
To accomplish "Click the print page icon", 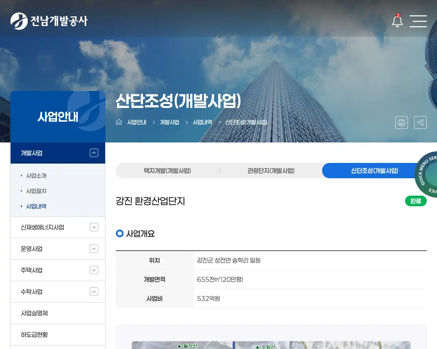I will 401,123.
